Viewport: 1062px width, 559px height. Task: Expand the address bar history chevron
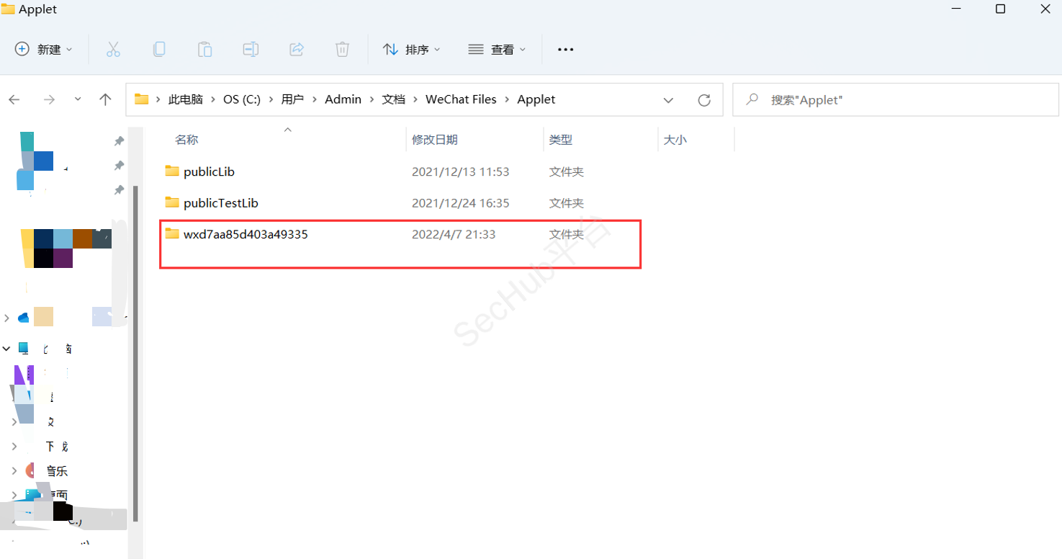[668, 100]
